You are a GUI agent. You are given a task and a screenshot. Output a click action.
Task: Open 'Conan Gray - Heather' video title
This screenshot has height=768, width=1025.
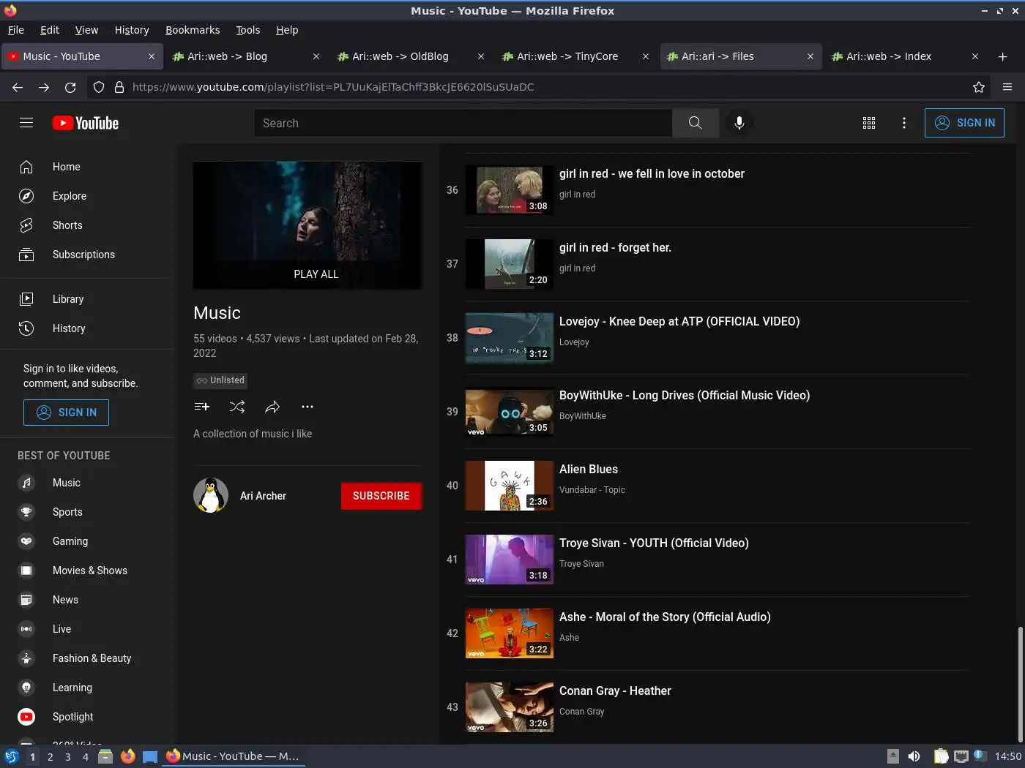[x=615, y=691]
